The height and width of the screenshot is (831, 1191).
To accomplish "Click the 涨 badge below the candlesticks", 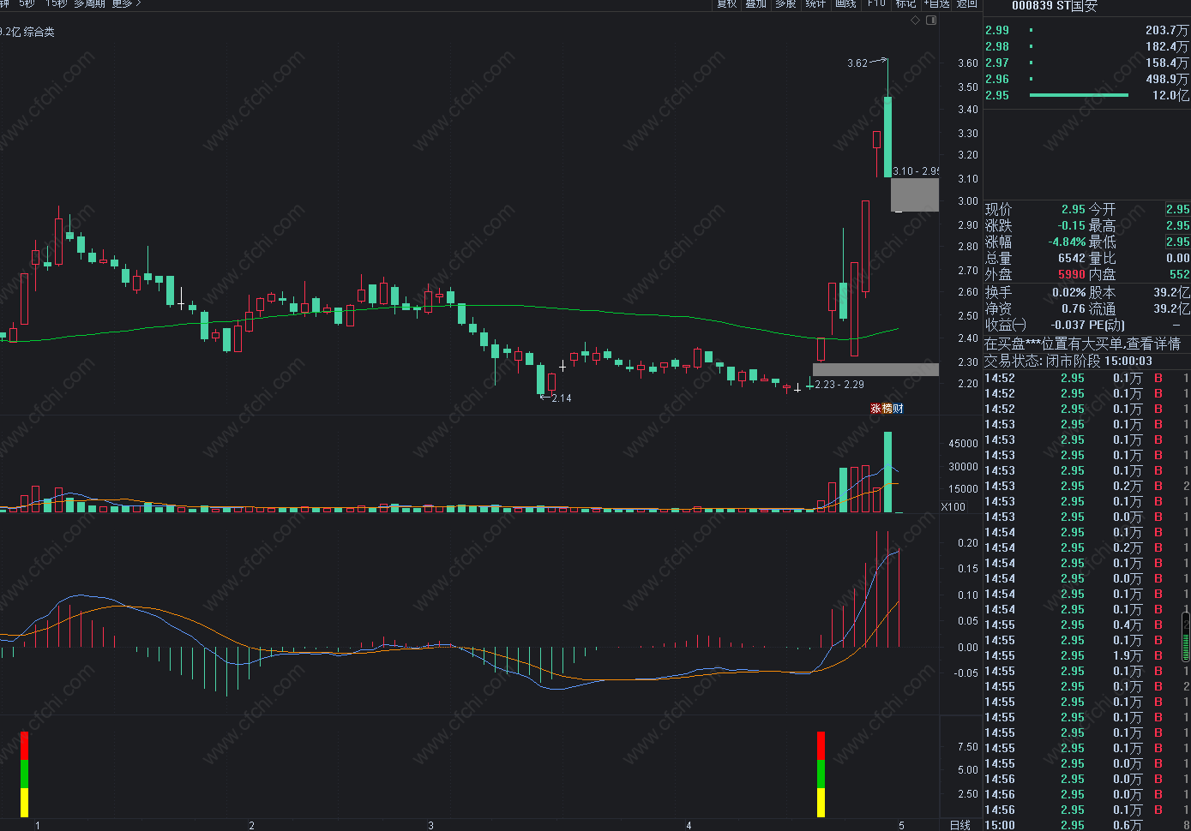I will coord(876,409).
